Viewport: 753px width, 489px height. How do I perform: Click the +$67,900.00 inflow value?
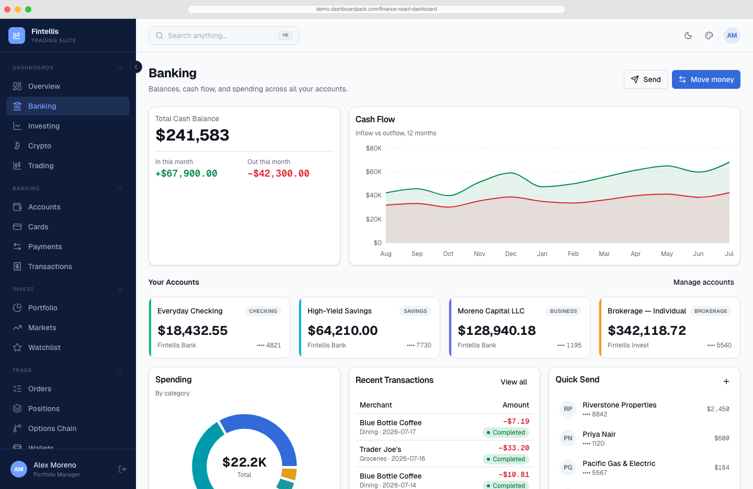pyautogui.click(x=186, y=173)
